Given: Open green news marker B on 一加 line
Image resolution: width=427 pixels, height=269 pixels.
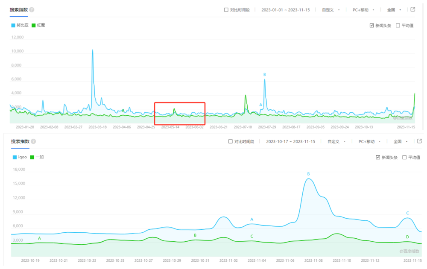Looking at the screenshot, I should [x=195, y=235].
